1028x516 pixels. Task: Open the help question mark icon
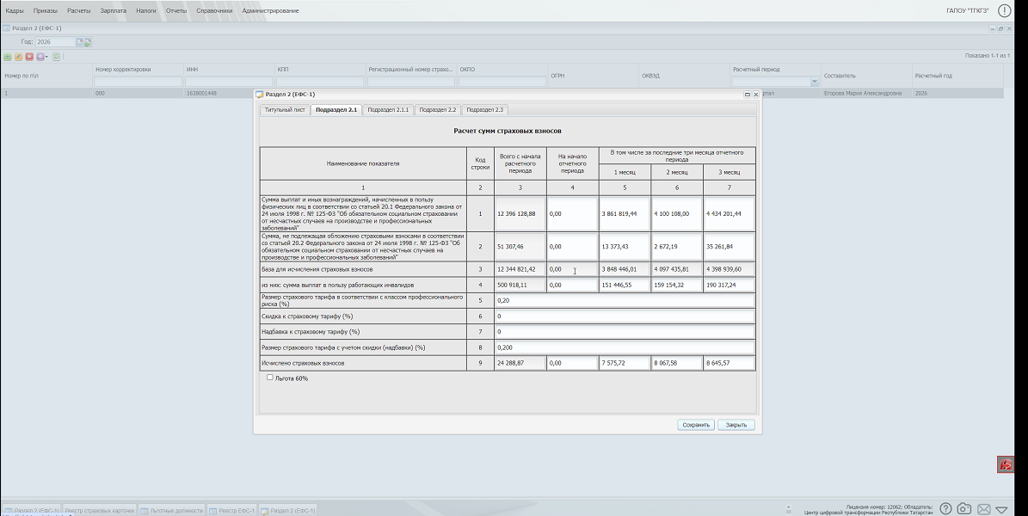coord(945,509)
